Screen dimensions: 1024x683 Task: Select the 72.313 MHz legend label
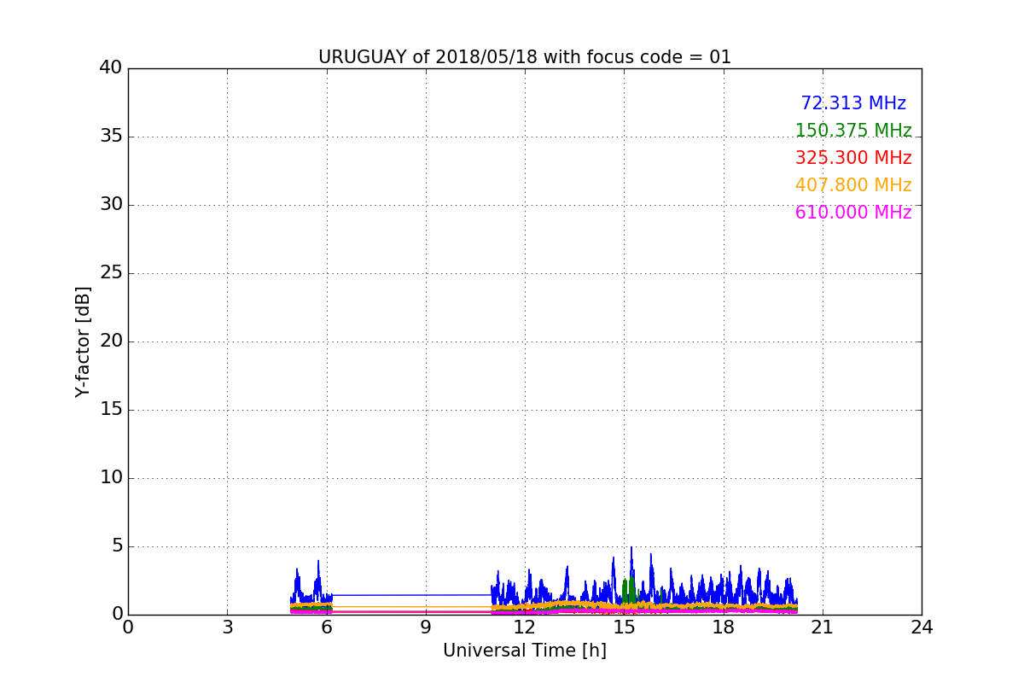(x=853, y=103)
